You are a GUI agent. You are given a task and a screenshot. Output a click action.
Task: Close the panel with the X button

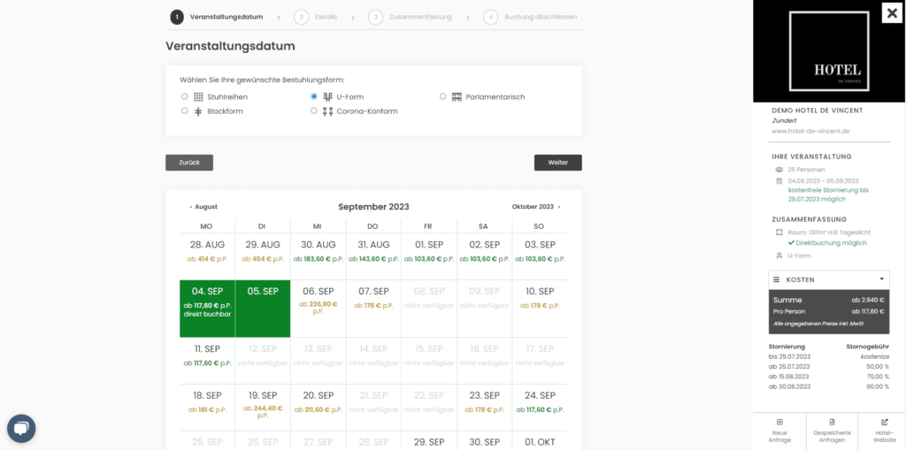(892, 13)
